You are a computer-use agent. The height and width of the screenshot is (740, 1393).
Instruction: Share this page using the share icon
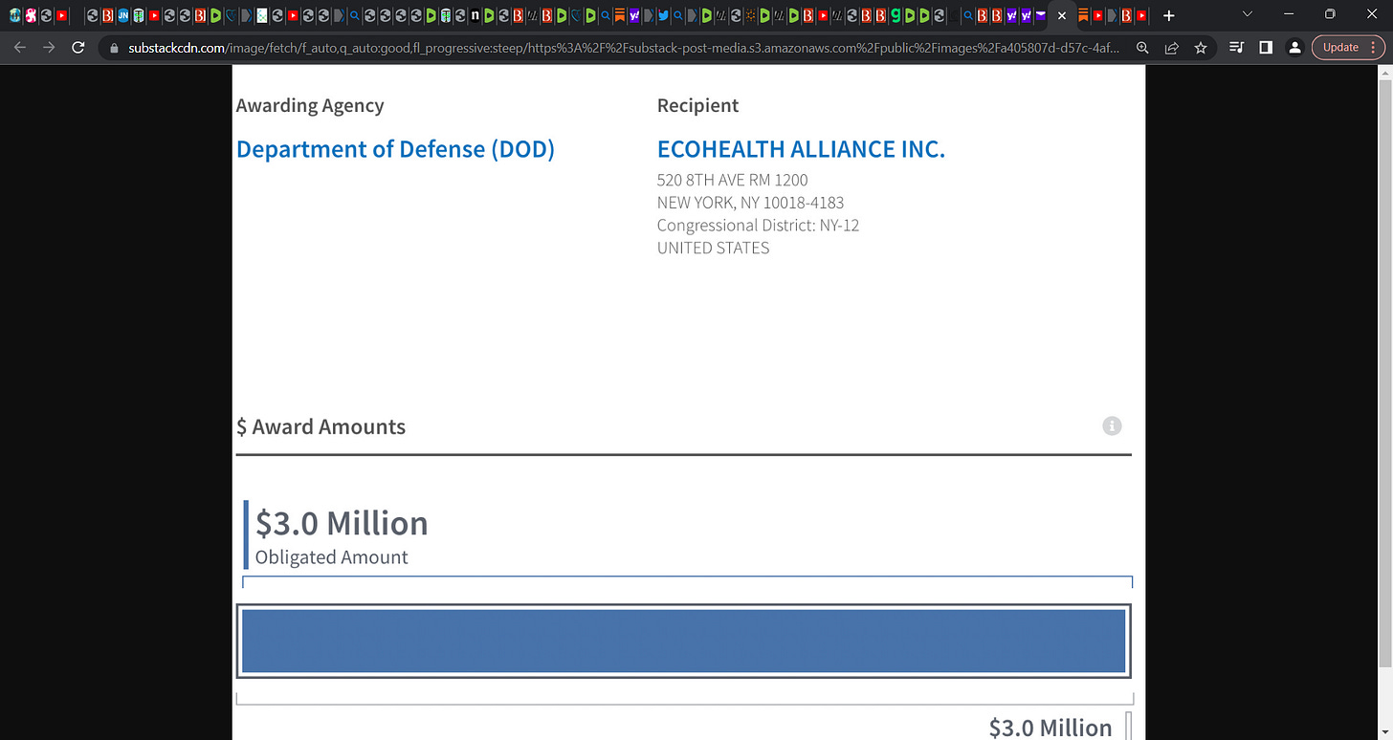coord(1171,47)
